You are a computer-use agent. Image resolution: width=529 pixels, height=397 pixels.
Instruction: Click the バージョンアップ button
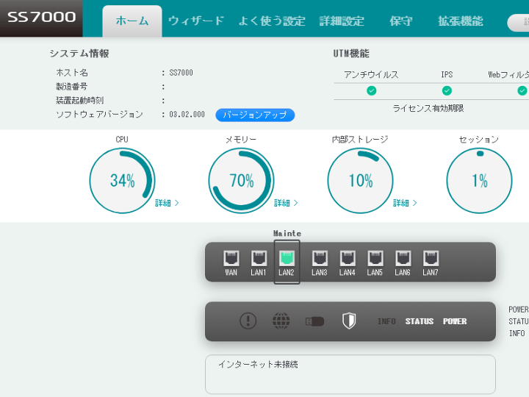(x=255, y=115)
